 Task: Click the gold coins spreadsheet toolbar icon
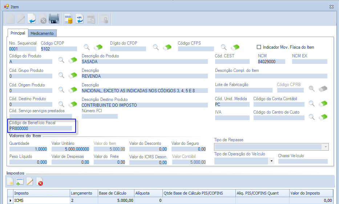68,19
